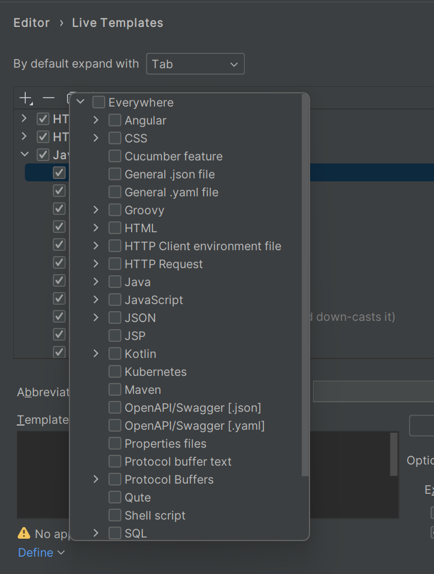Click the Template text editor area
Image resolution: width=434 pixels, height=574 pixels.
pos(208,475)
